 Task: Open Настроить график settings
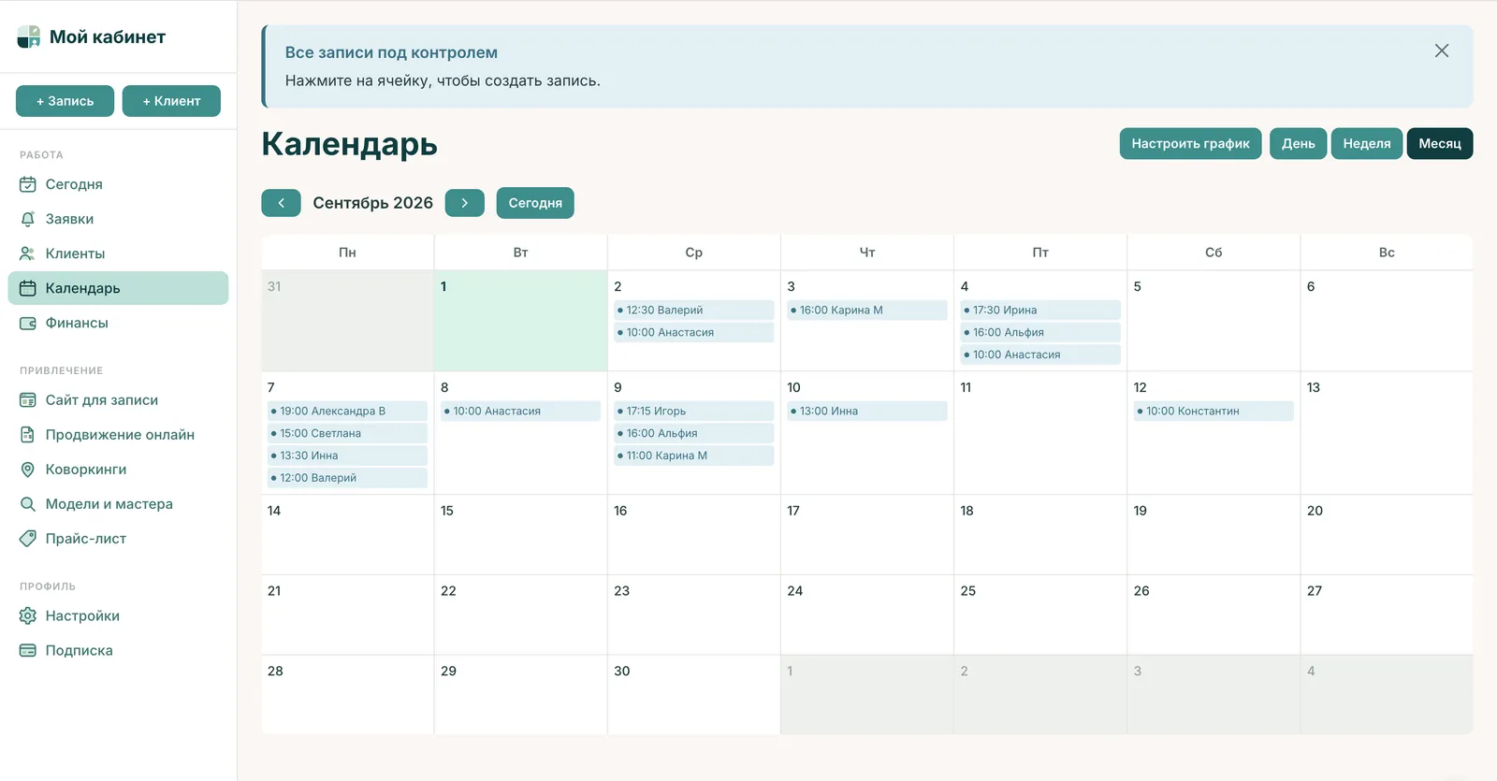[1190, 143]
